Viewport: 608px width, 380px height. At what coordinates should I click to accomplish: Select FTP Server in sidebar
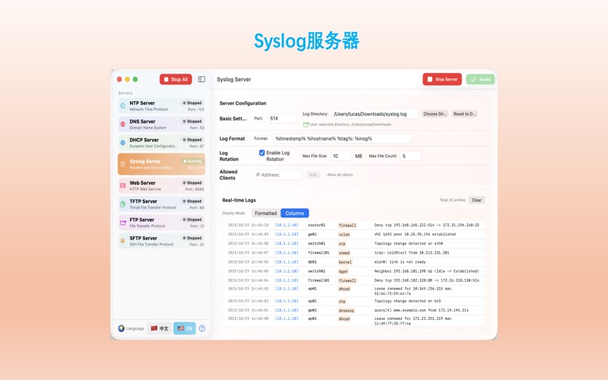click(162, 223)
